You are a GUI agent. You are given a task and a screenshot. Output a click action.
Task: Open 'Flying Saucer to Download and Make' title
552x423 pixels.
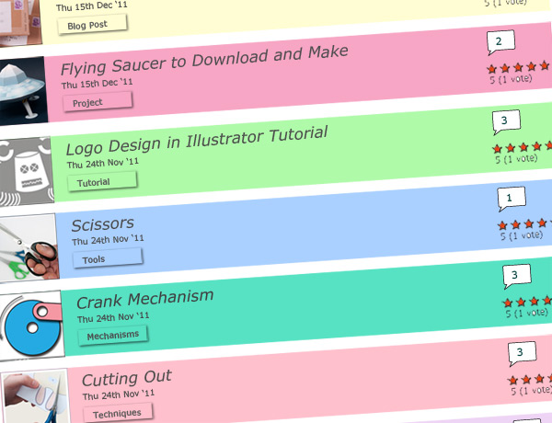click(x=204, y=60)
